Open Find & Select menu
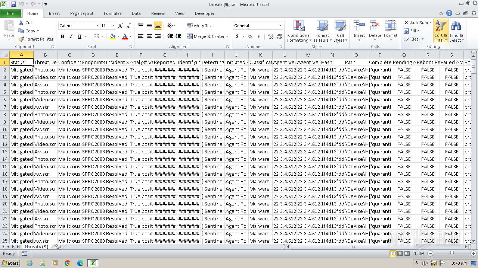The height and width of the screenshot is (268, 478). click(x=456, y=31)
